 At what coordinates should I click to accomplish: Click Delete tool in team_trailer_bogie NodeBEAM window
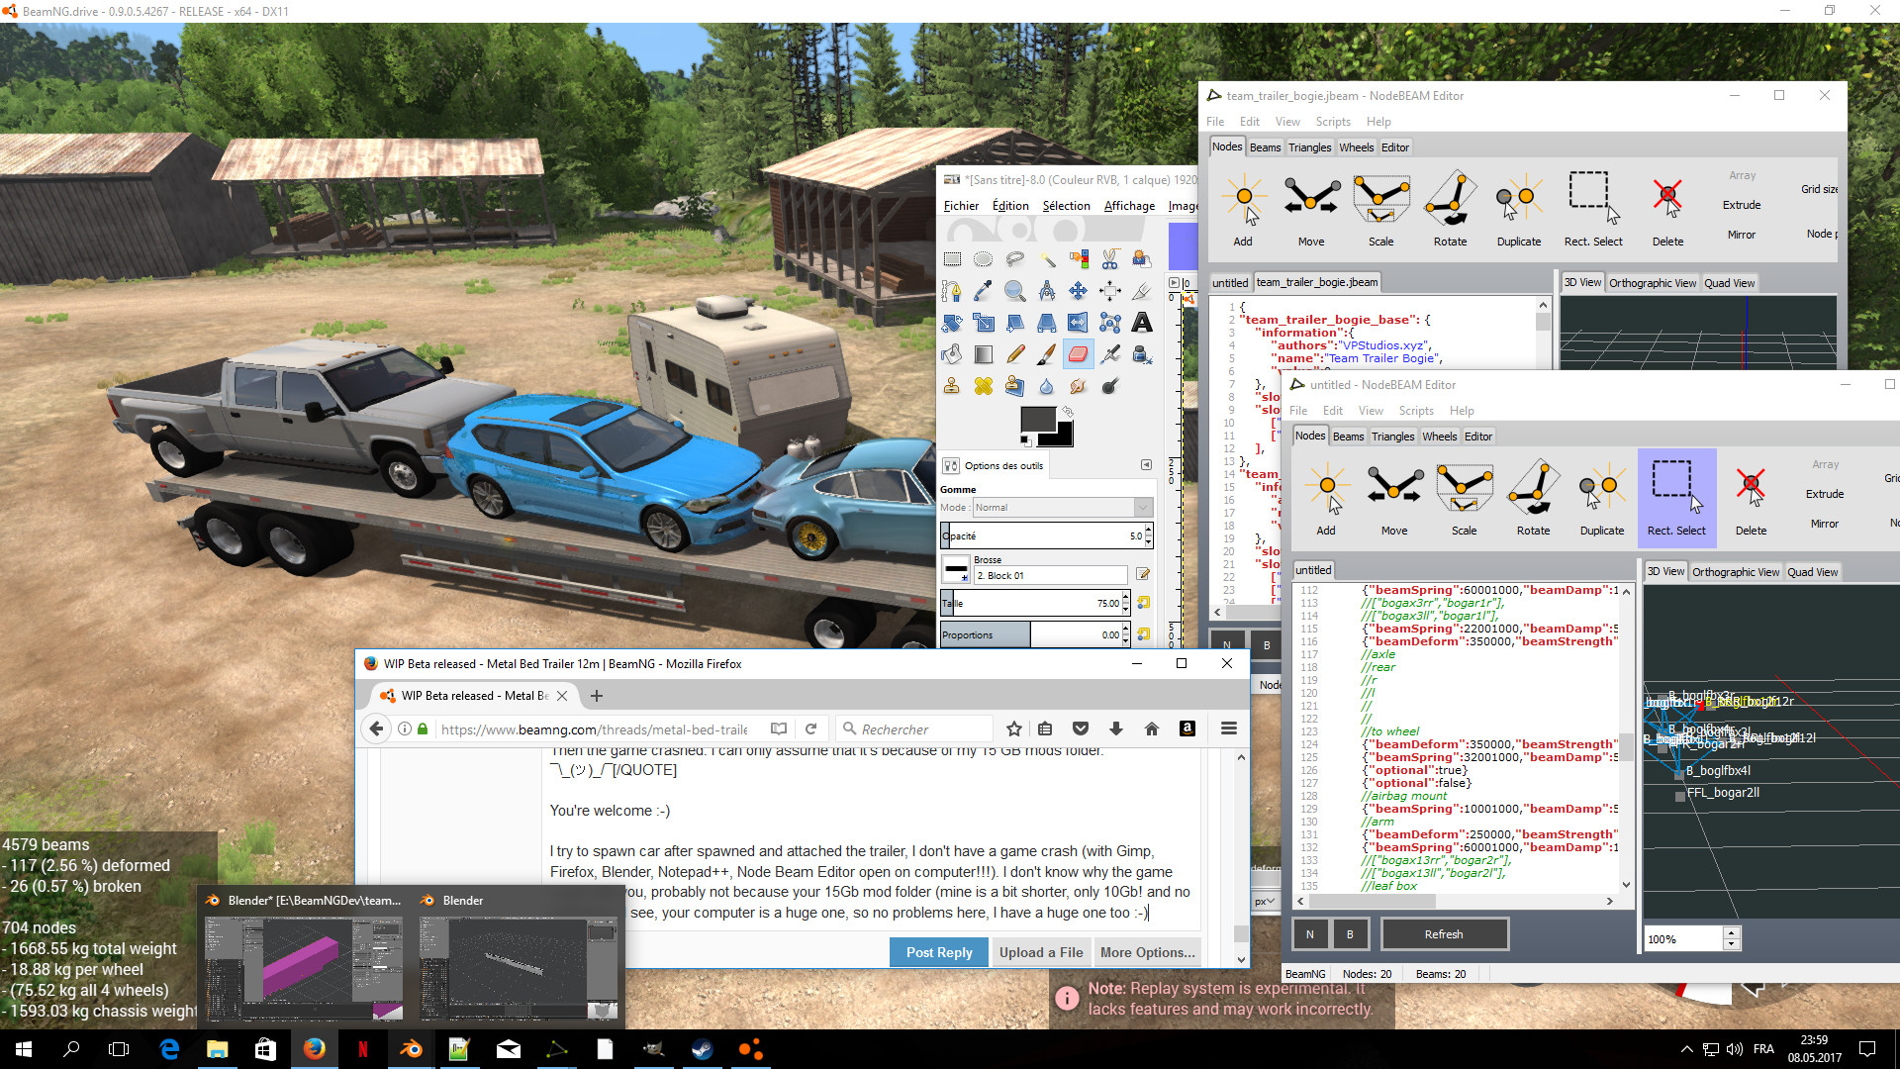1667,210
